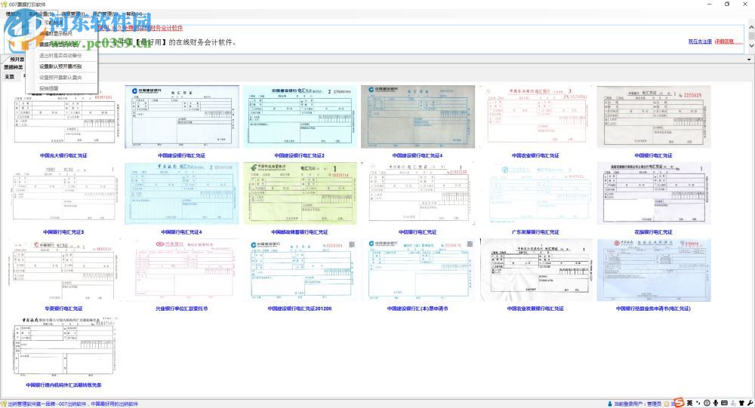Click the 中国光大银行电汇凭证 caption text
755x408 pixels.
(x=63, y=155)
